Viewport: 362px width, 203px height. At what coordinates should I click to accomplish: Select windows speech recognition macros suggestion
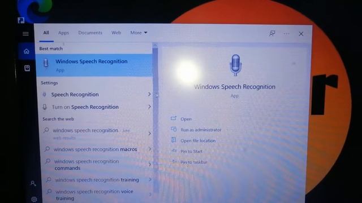click(96, 149)
